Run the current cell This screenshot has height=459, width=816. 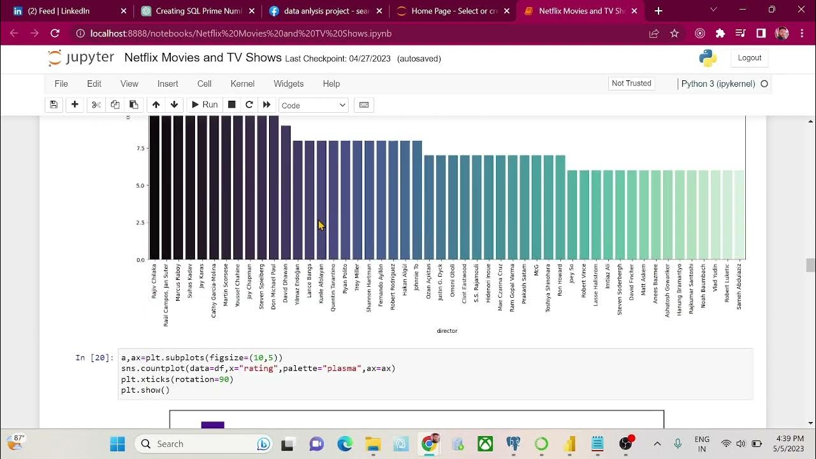(204, 105)
